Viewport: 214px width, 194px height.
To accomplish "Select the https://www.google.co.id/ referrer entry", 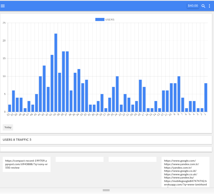I will click(180, 171).
